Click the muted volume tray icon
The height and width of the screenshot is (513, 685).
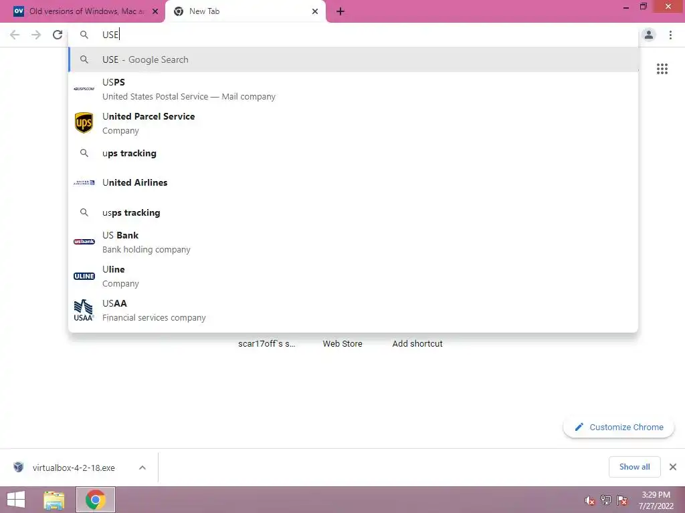[x=590, y=500]
